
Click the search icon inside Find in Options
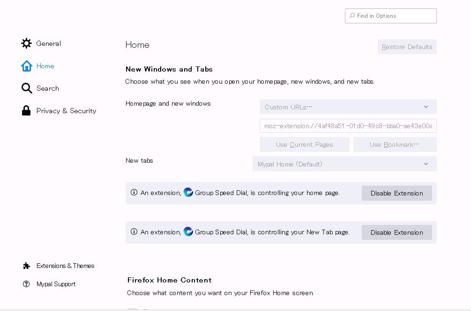351,15
